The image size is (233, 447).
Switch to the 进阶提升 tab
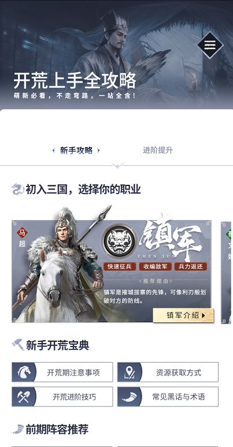[158, 150]
